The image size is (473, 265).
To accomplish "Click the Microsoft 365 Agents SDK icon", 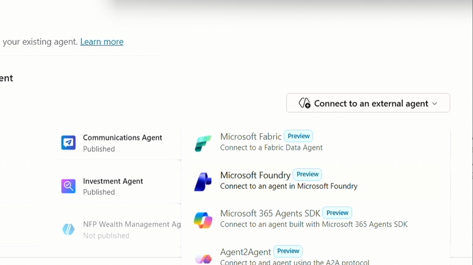I will (203, 220).
